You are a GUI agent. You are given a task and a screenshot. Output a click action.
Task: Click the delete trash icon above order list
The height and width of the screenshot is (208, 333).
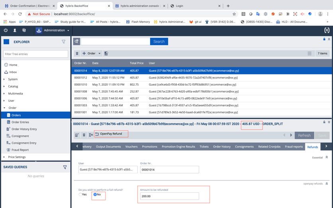tap(77, 53)
